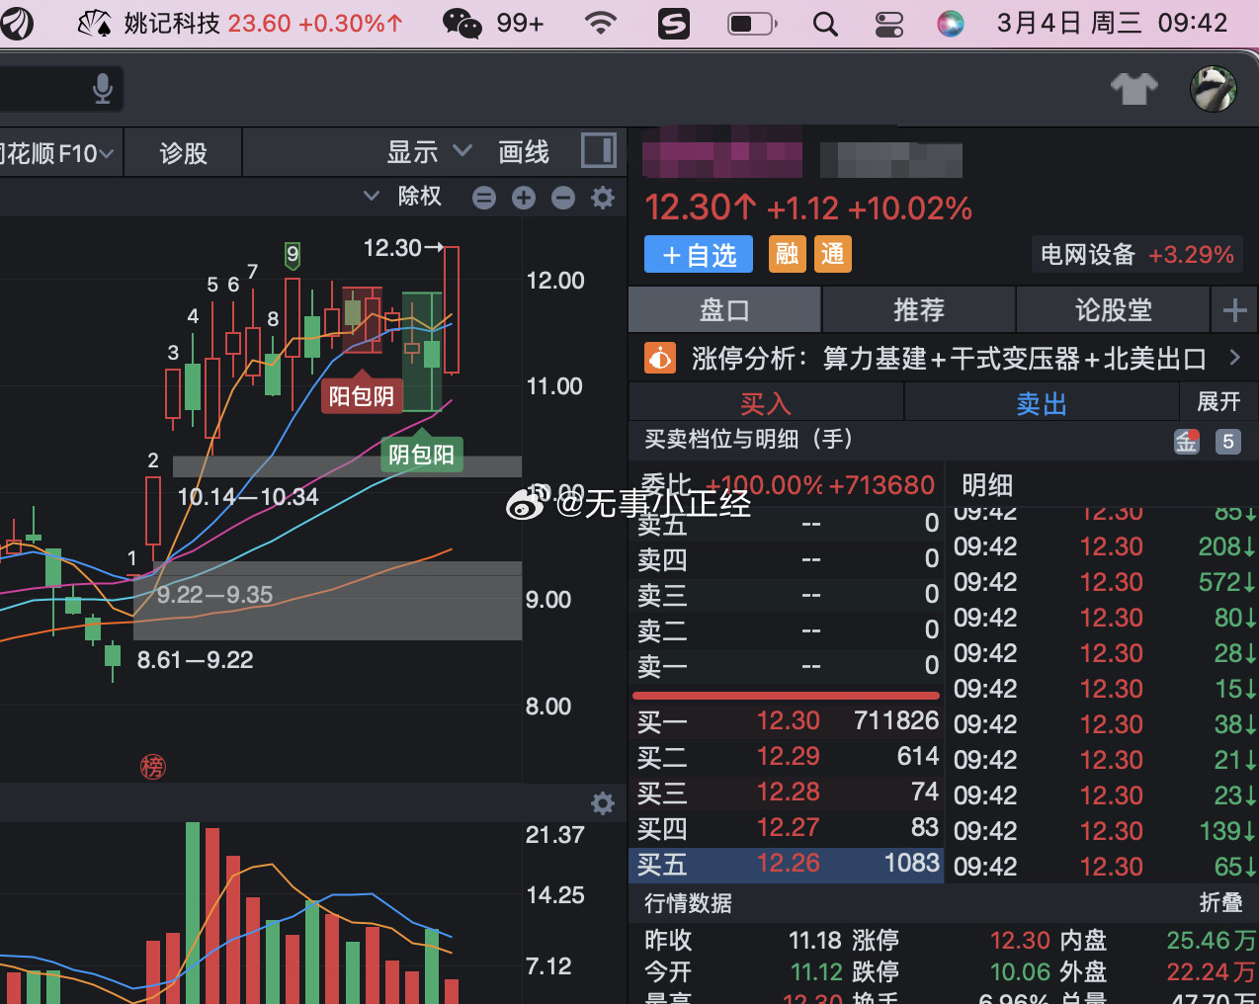1259x1004 pixels.
Task: Click the chart shrink minus icon beside 除权
Action: click(484, 198)
